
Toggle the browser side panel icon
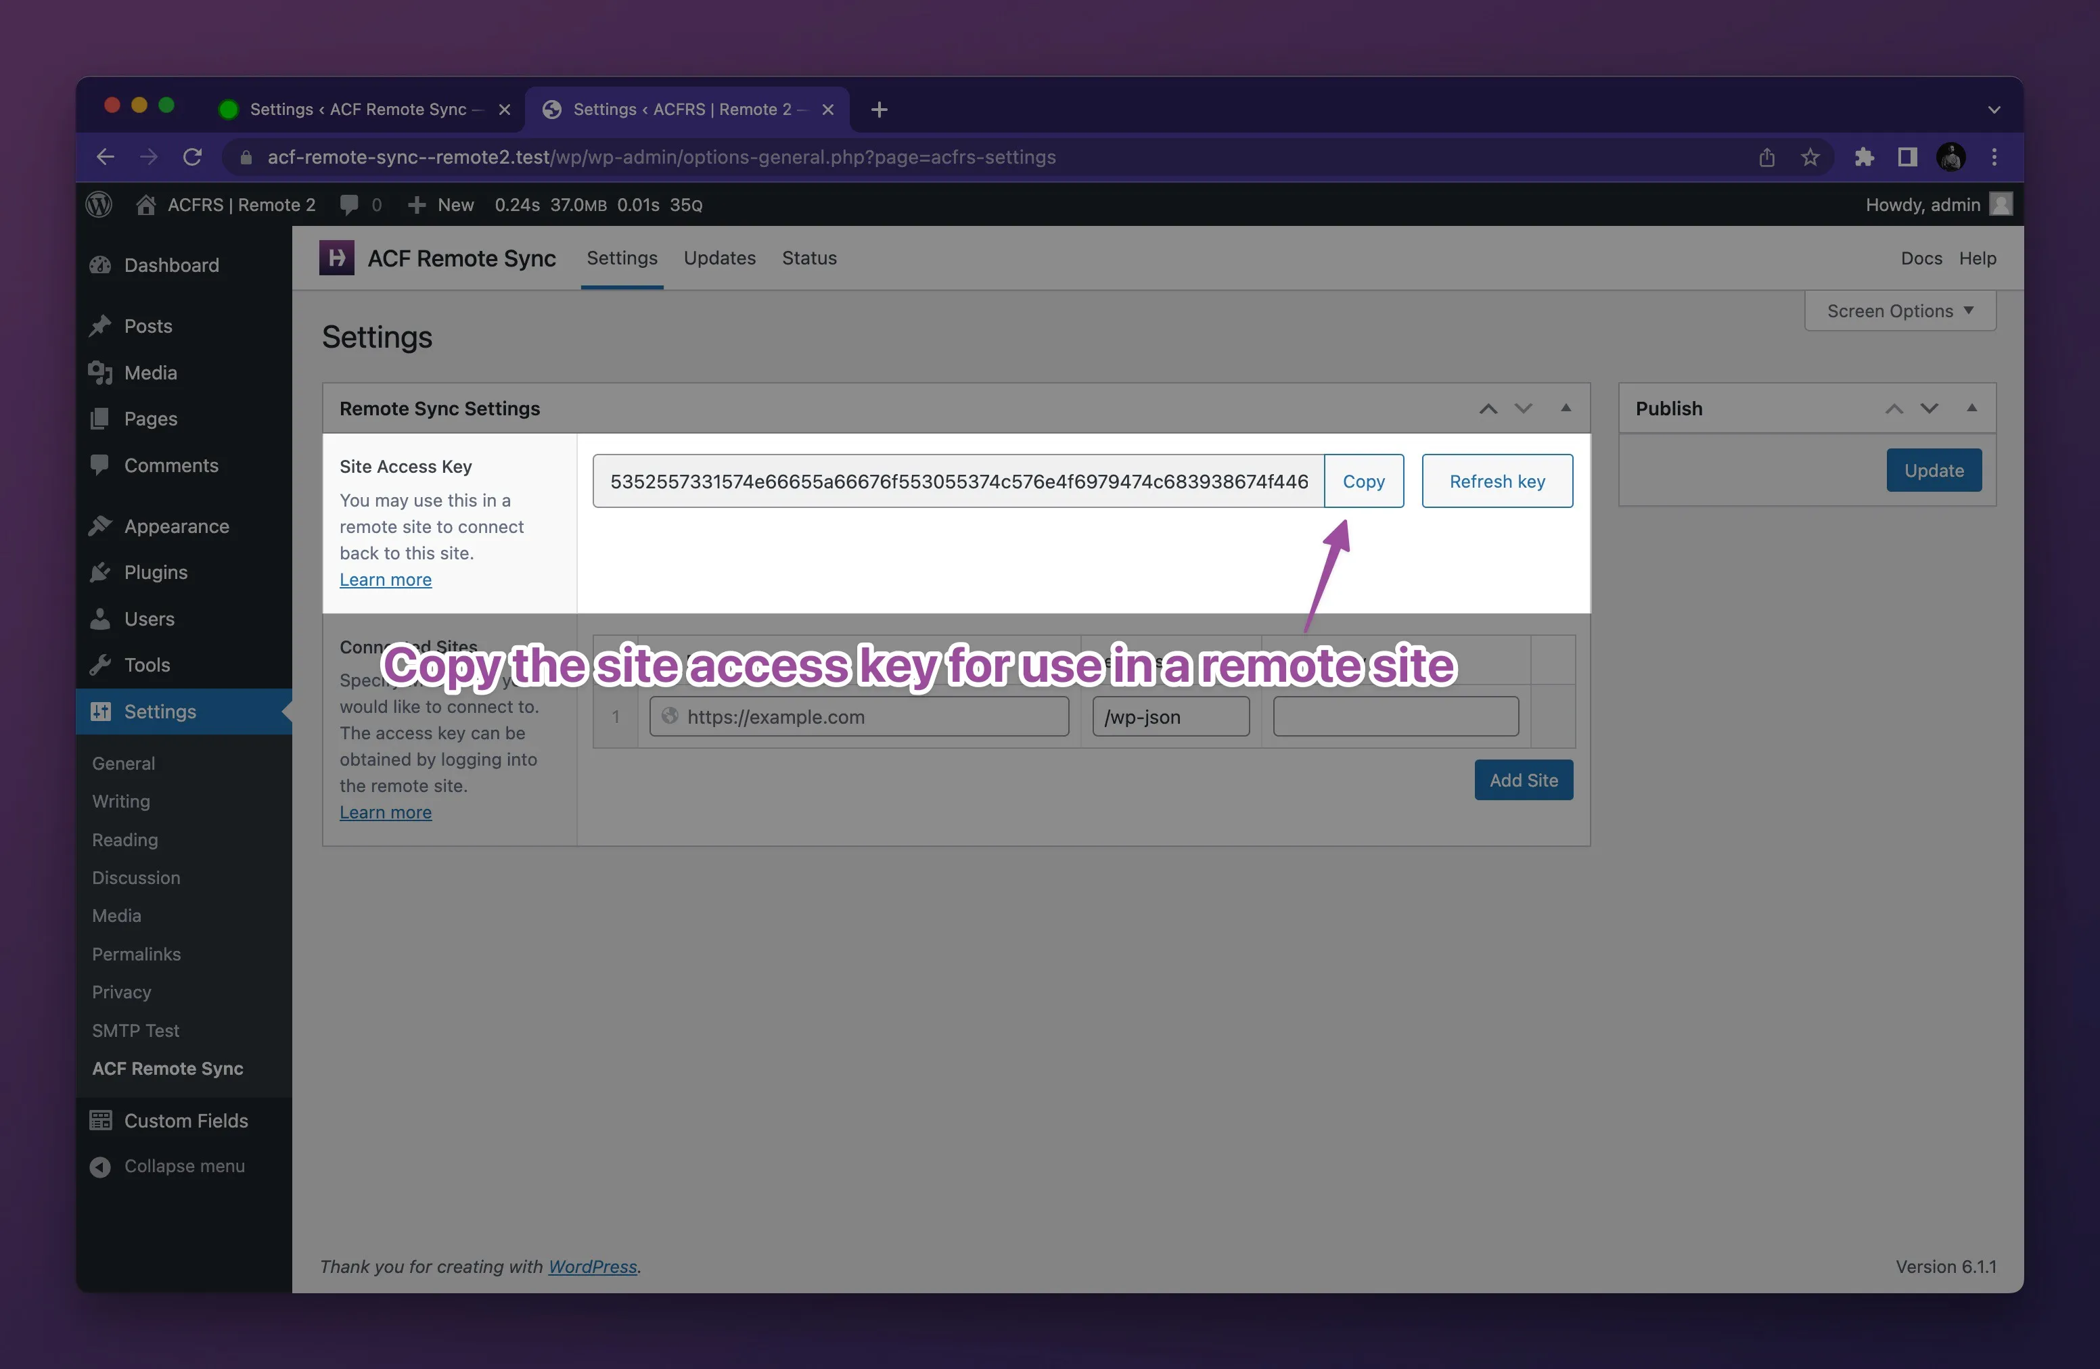(x=1907, y=157)
